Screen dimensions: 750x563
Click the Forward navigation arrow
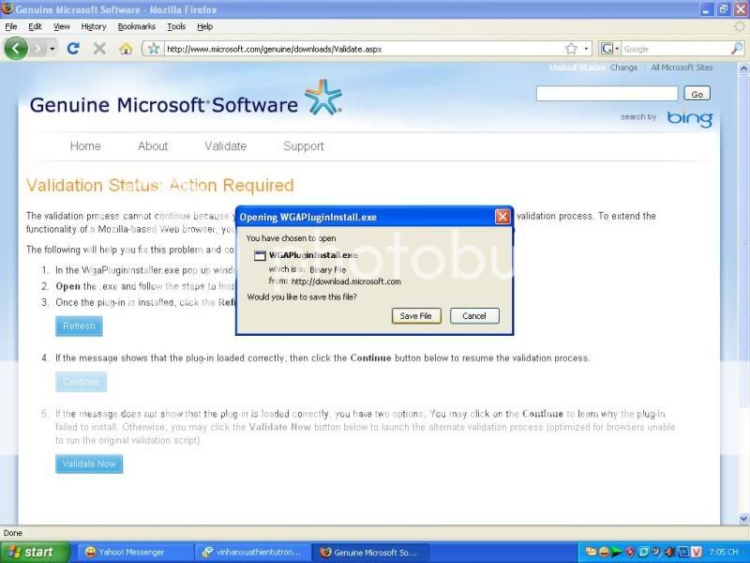click(x=38, y=49)
